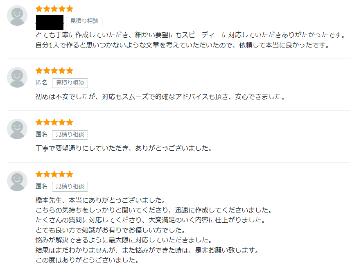The width and height of the screenshot is (350, 269).
Task: Click the avatar beside the "初めは不安でした" review
Action: (17, 77)
